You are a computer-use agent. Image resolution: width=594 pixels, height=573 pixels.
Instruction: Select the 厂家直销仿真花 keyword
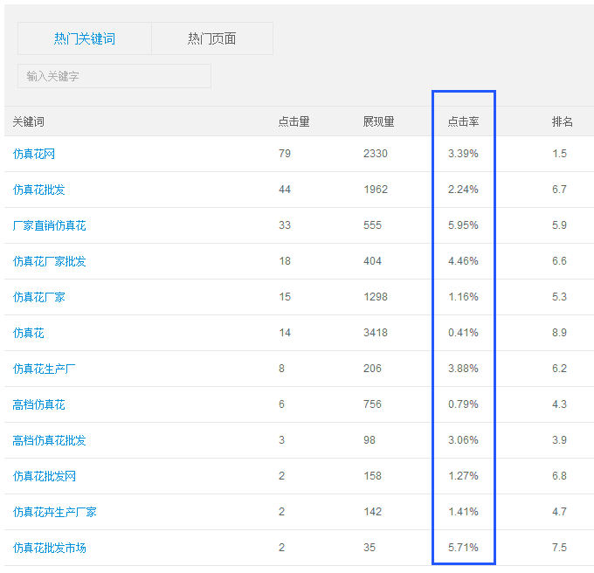click(x=50, y=225)
